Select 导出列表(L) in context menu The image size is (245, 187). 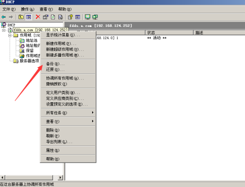68,141
